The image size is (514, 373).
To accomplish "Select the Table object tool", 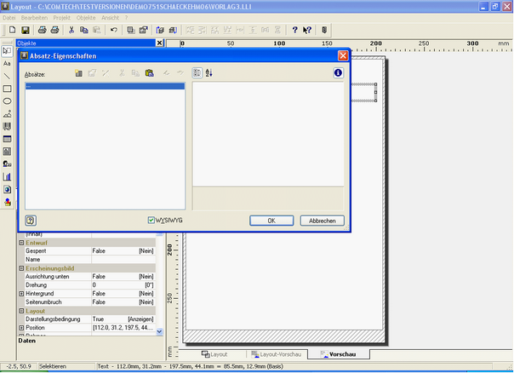I will click(x=7, y=139).
